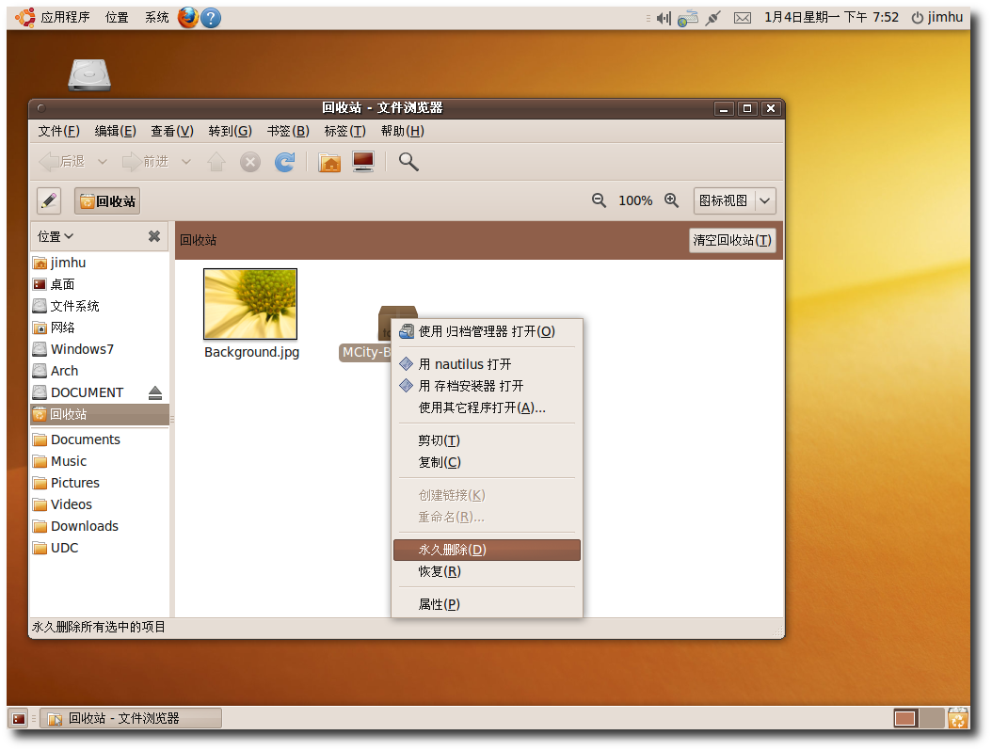Click the power plug tray icon
The width and height of the screenshot is (992, 751).
(713, 18)
